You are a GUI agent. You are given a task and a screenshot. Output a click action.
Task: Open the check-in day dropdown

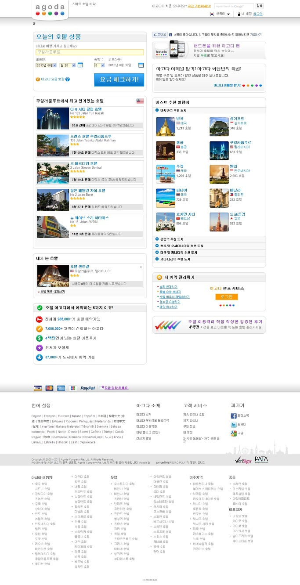tap(67, 65)
